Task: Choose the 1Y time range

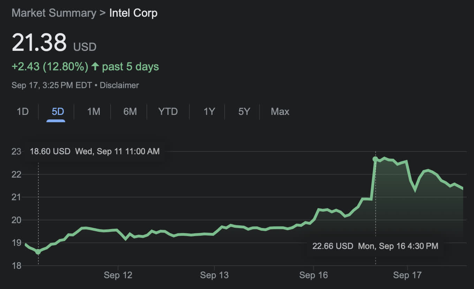Action: pos(209,111)
